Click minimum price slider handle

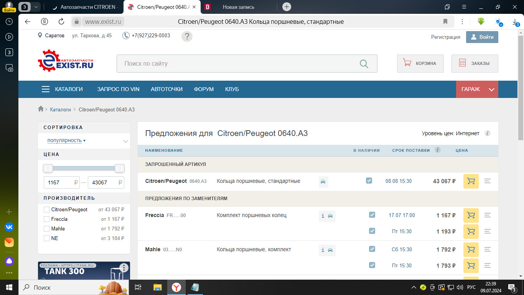pyautogui.click(x=48, y=168)
